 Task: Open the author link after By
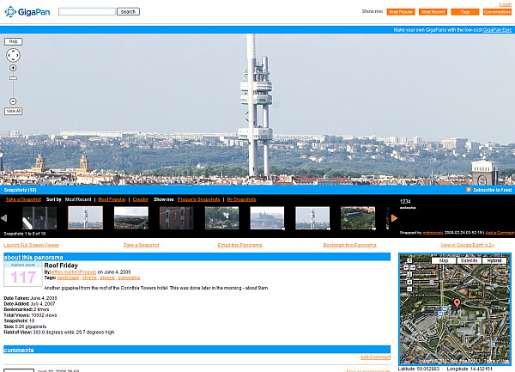[74, 272]
